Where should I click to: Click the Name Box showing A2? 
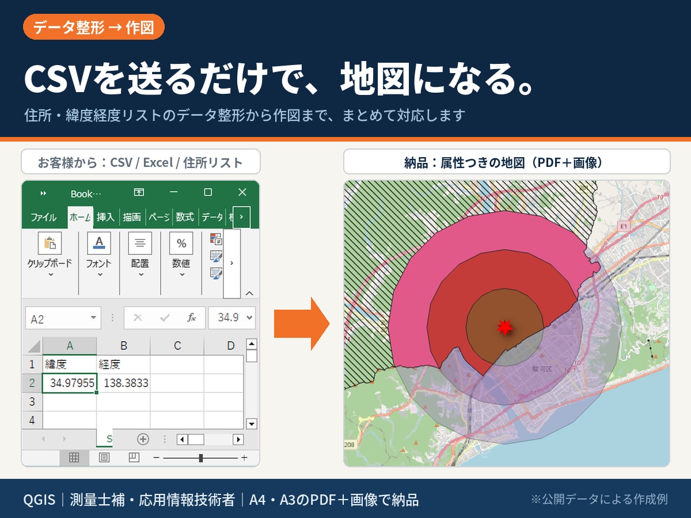[63, 318]
